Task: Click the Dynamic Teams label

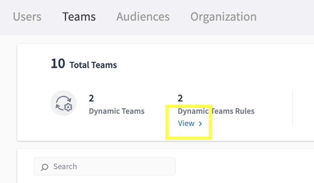Action: point(117,111)
